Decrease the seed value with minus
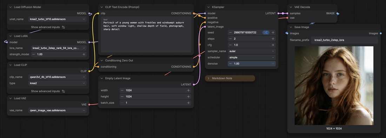Screen dimensions: 386x138 pos(230,33)
